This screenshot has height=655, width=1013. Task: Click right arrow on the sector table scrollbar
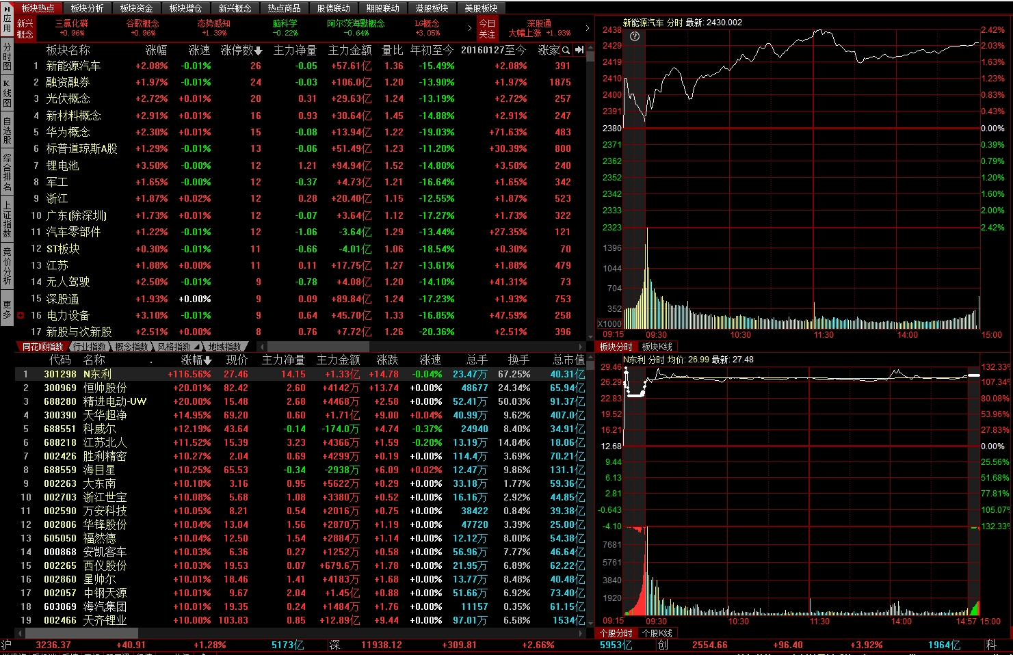click(581, 347)
